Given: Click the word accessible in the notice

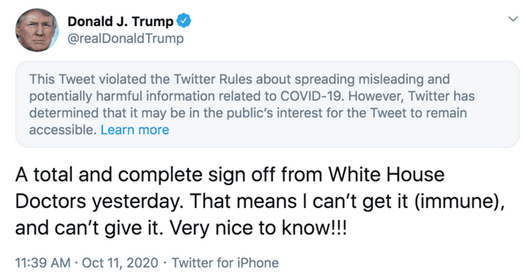Looking at the screenshot, I should pyautogui.click(x=63, y=130).
